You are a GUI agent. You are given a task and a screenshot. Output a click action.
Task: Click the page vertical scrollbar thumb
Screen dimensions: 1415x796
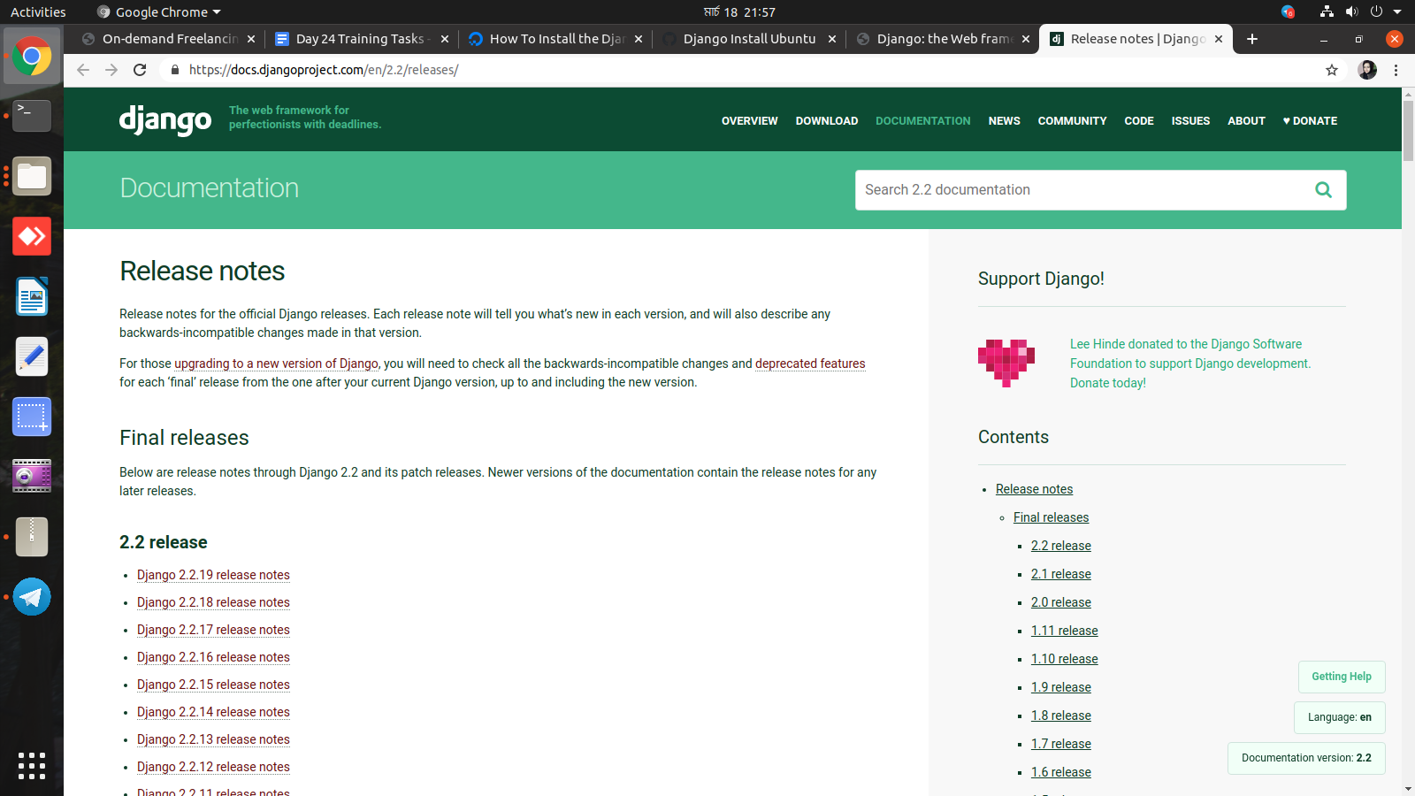tap(1408, 131)
